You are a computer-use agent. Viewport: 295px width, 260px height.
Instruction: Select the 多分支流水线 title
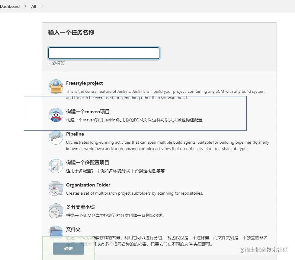coord(80,207)
